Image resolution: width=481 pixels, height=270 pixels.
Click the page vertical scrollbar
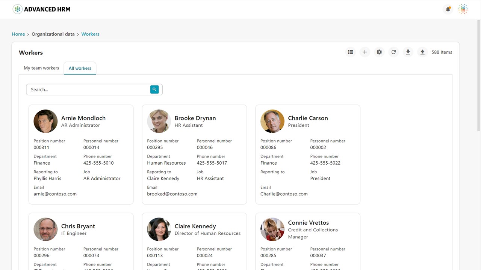coord(478,75)
